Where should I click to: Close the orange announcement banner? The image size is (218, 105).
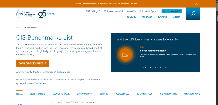(x=196, y=4)
